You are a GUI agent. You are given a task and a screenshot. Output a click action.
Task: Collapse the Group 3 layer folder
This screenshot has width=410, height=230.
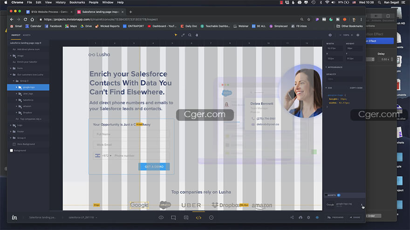[14, 81]
